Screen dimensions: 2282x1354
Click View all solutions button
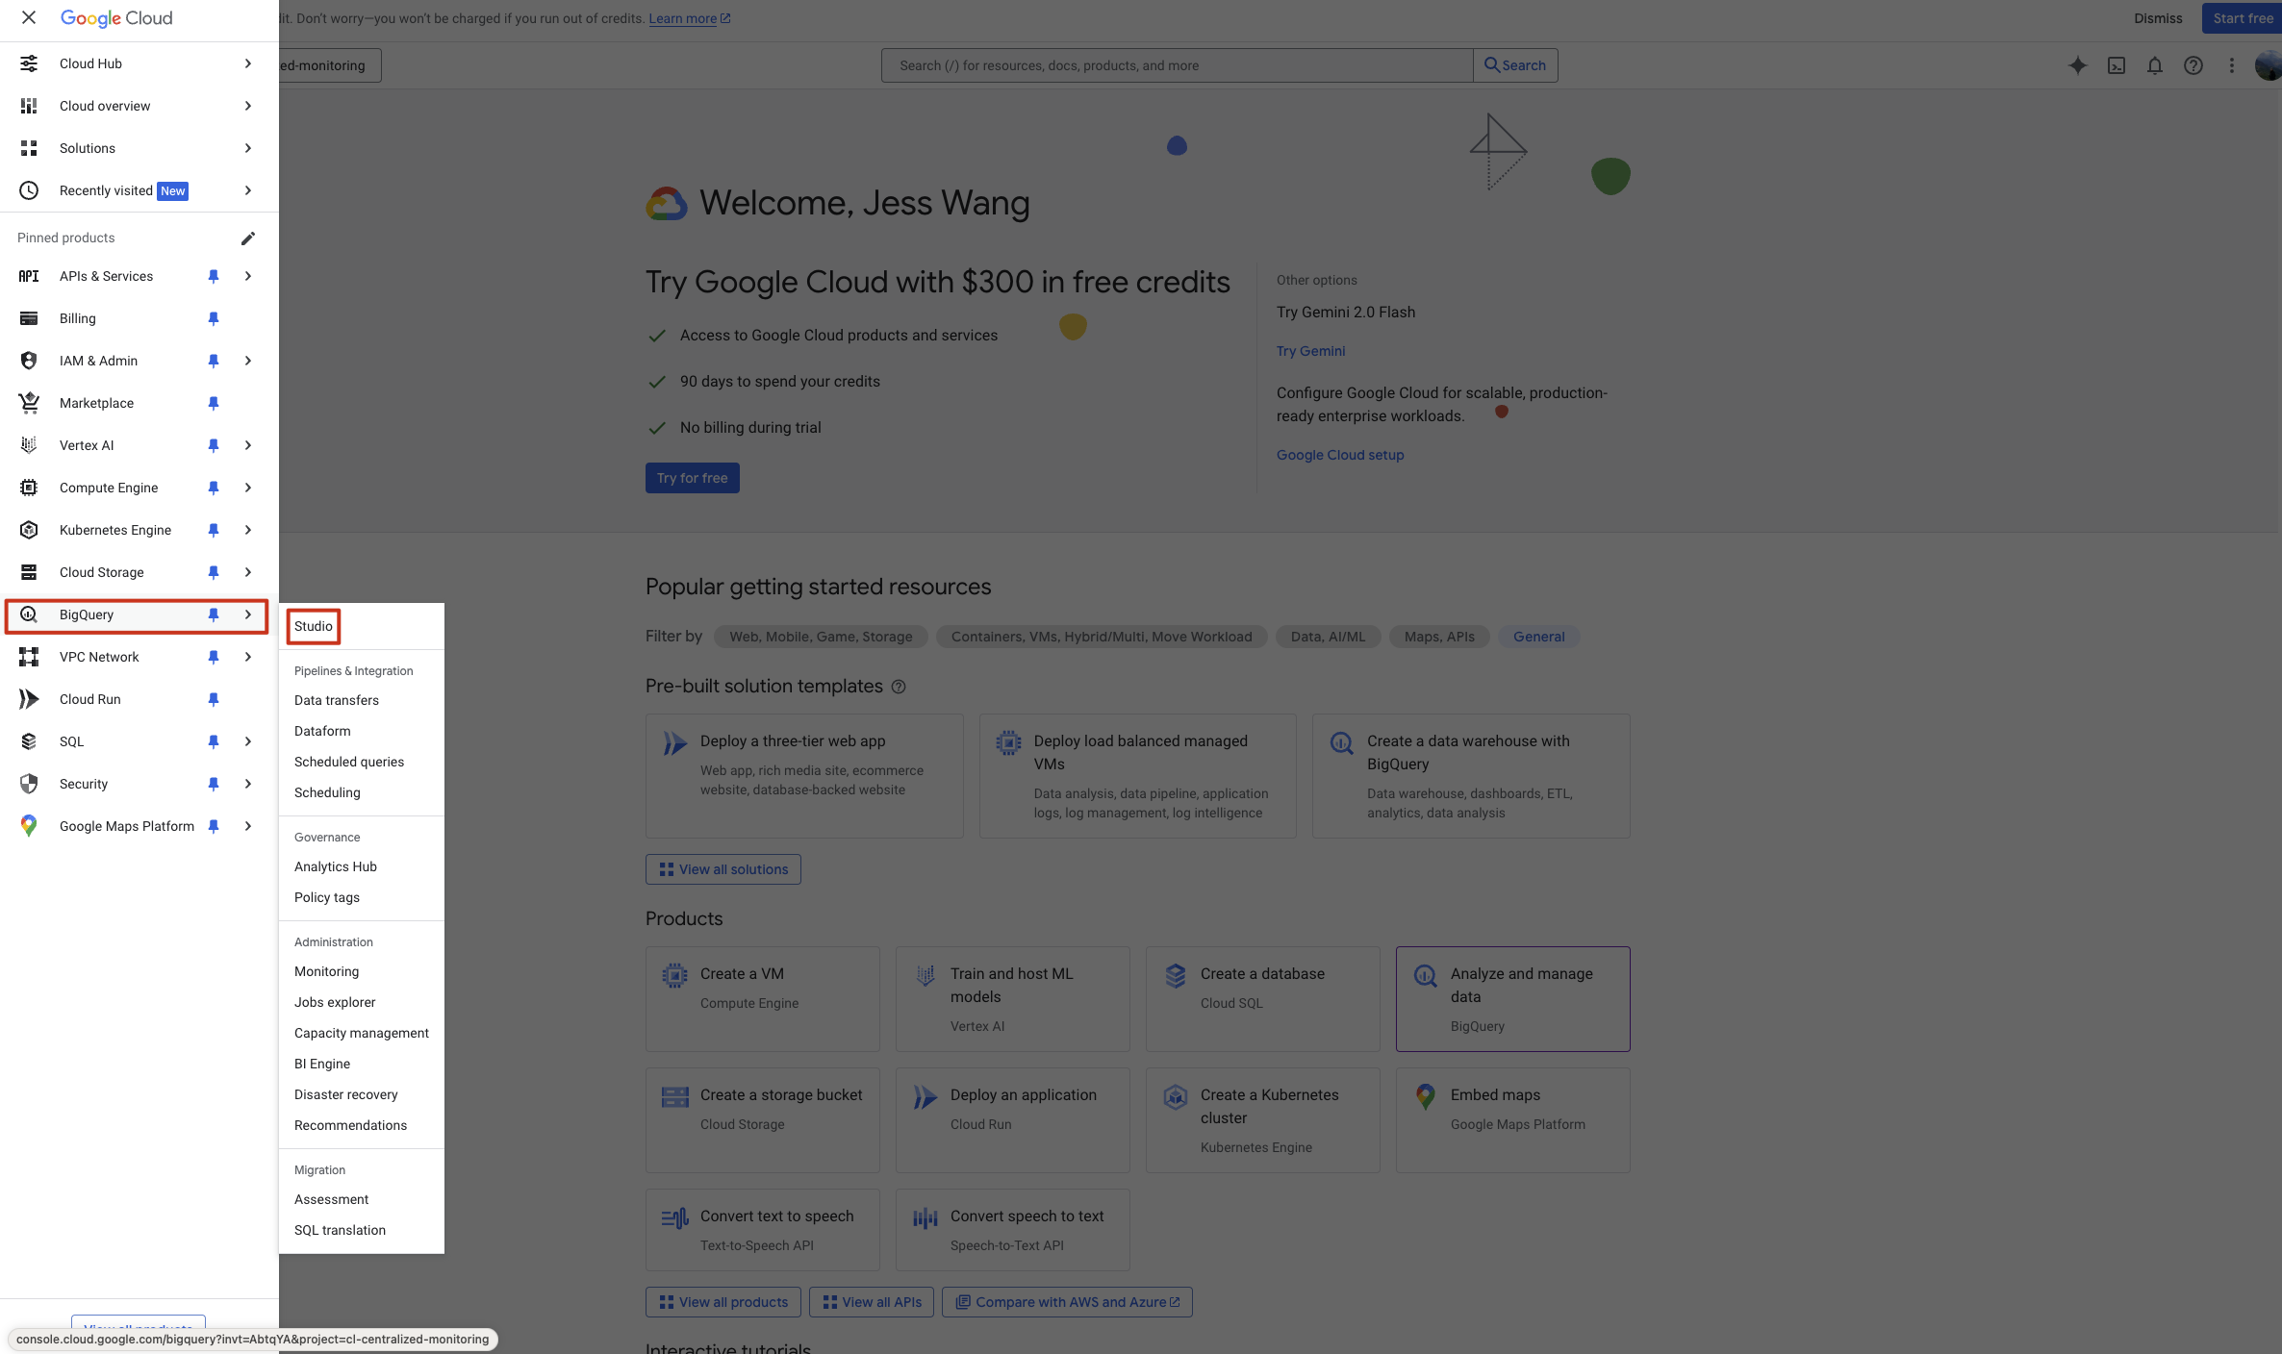click(723, 869)
